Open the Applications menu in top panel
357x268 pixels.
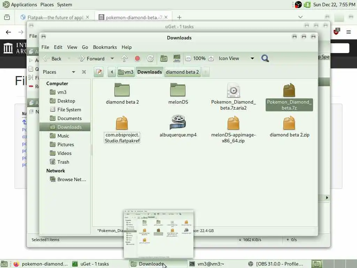tap(20, 5)
